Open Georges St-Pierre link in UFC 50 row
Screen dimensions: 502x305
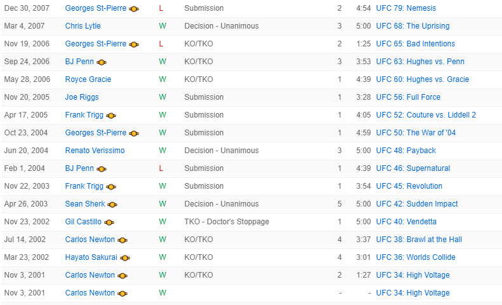(x=96, y=133)
